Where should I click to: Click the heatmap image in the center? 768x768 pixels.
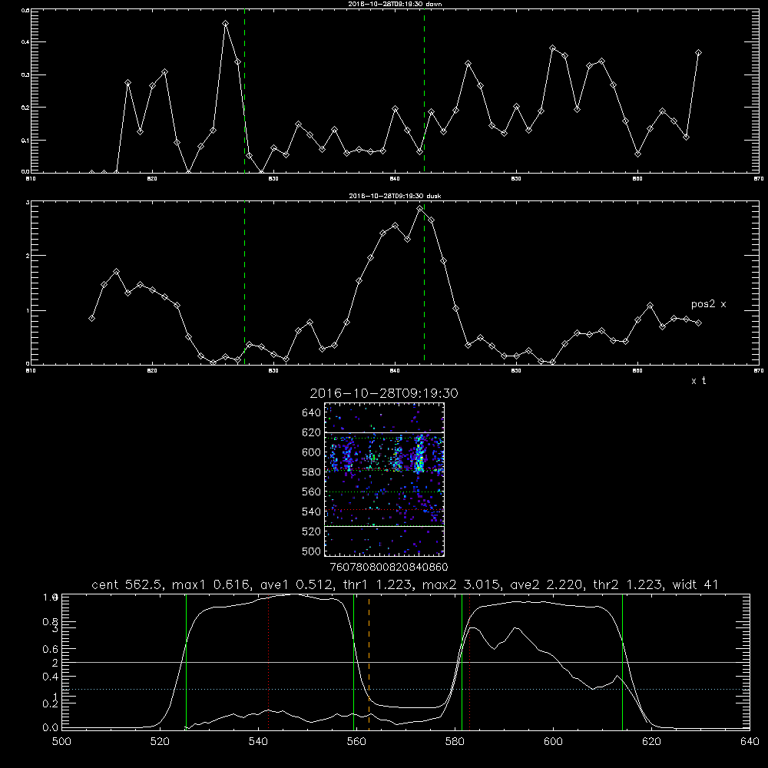point(384,479)
